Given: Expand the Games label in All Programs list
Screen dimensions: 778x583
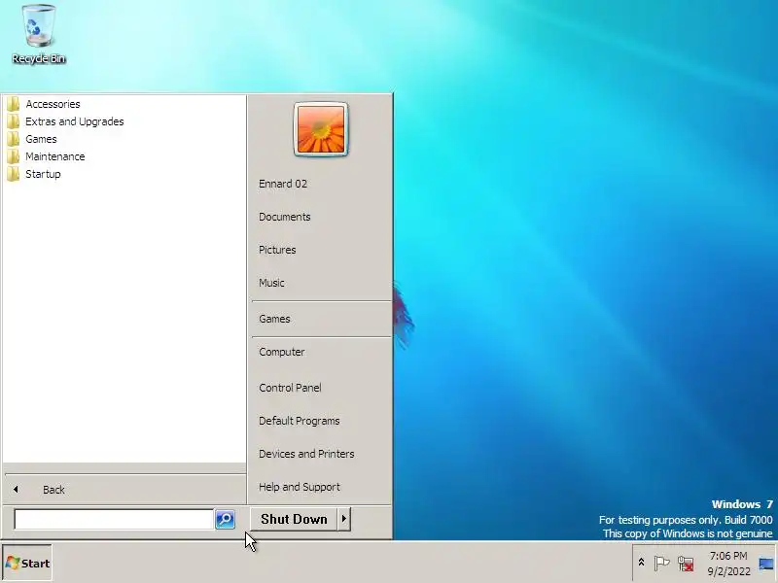Looking at the screenshot, I should coord(41,139).
